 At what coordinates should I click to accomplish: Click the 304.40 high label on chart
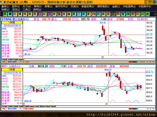[x=103, y=23]
